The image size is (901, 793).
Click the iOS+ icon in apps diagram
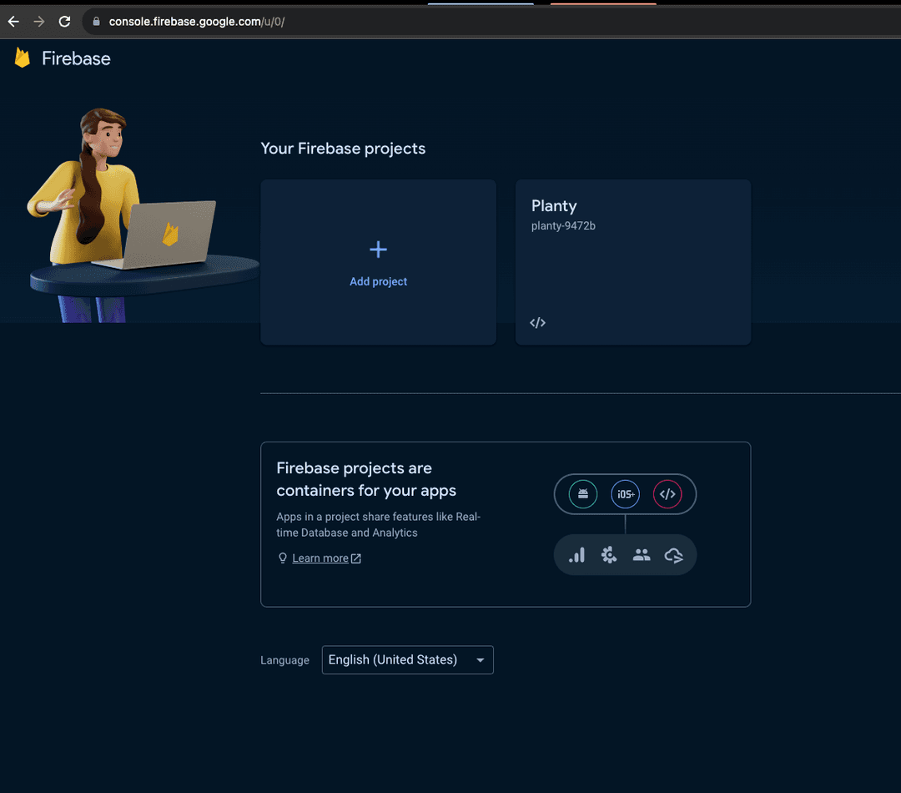(625, 494)
